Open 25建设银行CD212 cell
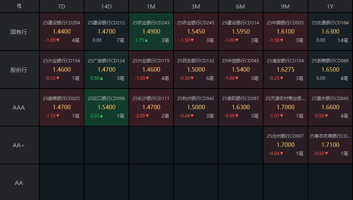The height and width of the screenshot is (200, 353). (x=106, y=31)
